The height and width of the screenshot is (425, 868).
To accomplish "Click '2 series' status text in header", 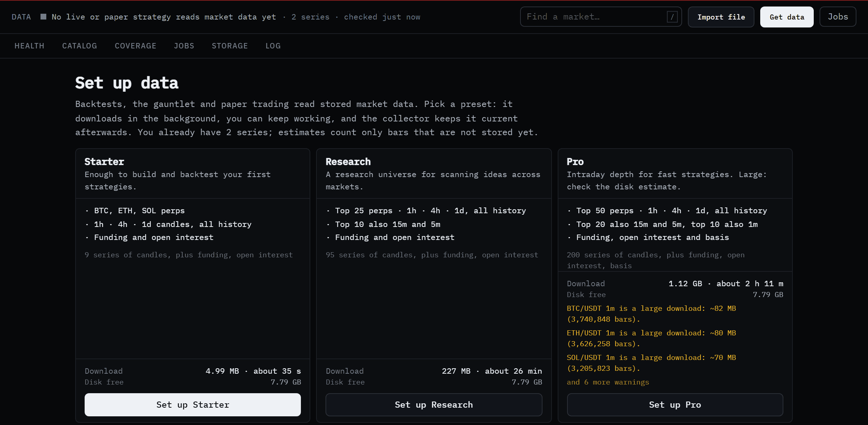I will point(310,17).
